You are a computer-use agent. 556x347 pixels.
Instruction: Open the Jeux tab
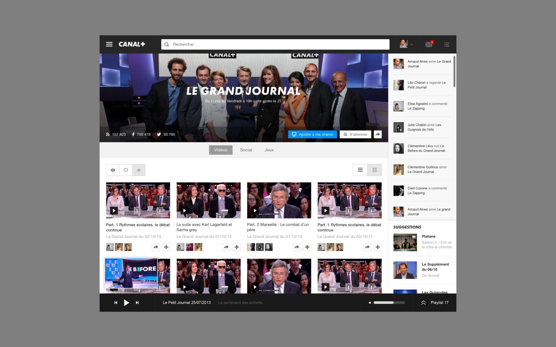(269, 150)
